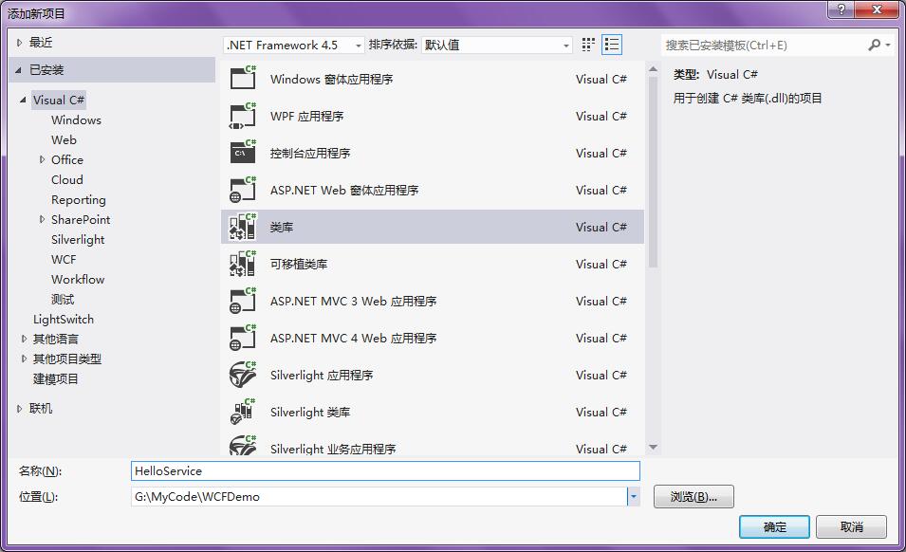
Task: Click the template list scroll down arrow
Action: 653,447
